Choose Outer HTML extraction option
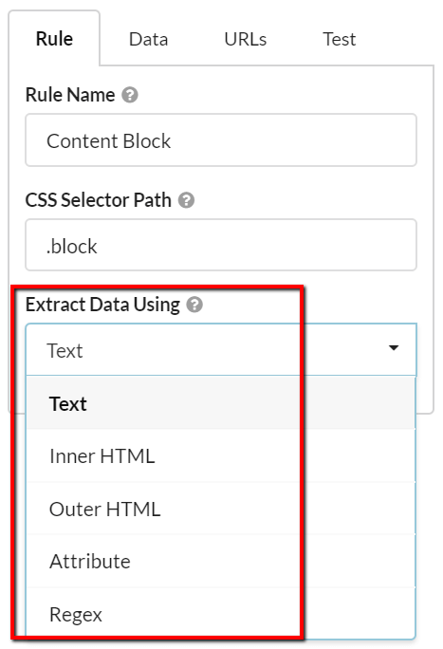The height and width of the screenshot is (649, 443). click(x=221, y=509)
